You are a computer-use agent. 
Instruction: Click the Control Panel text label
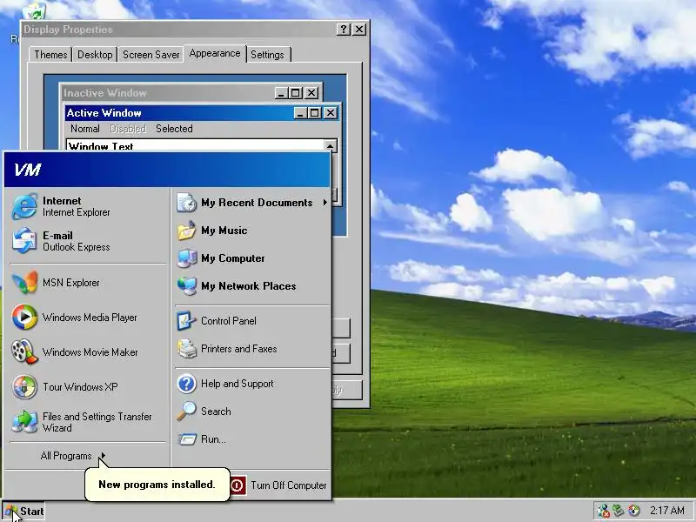coord(229,321)
